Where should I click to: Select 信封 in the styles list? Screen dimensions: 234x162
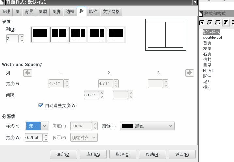point(207,60)
